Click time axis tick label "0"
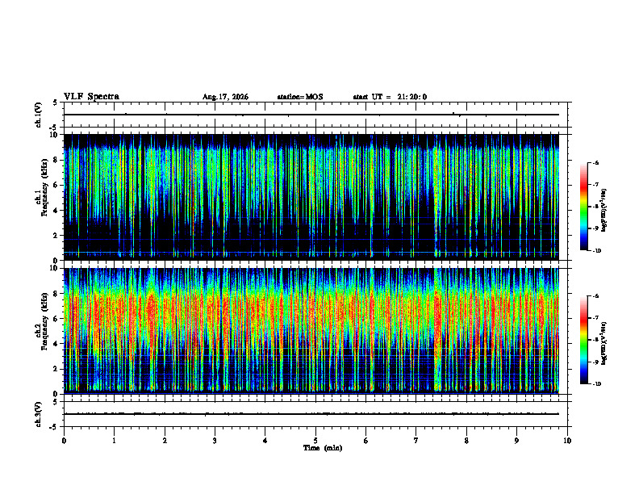639x494 pixels. pos(64,441)
